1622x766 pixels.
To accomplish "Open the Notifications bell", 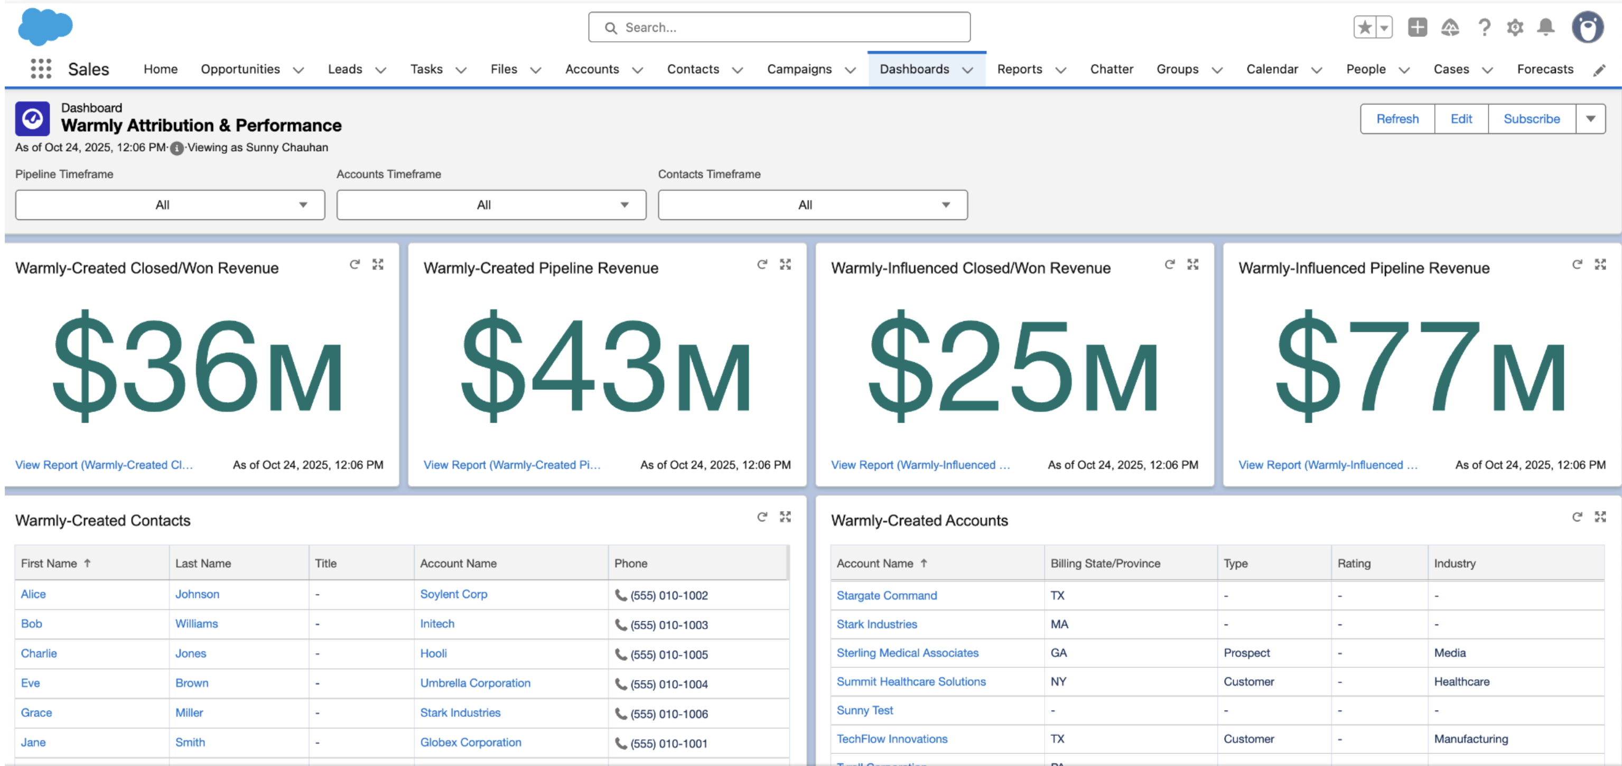I will tap(1546, 27).
